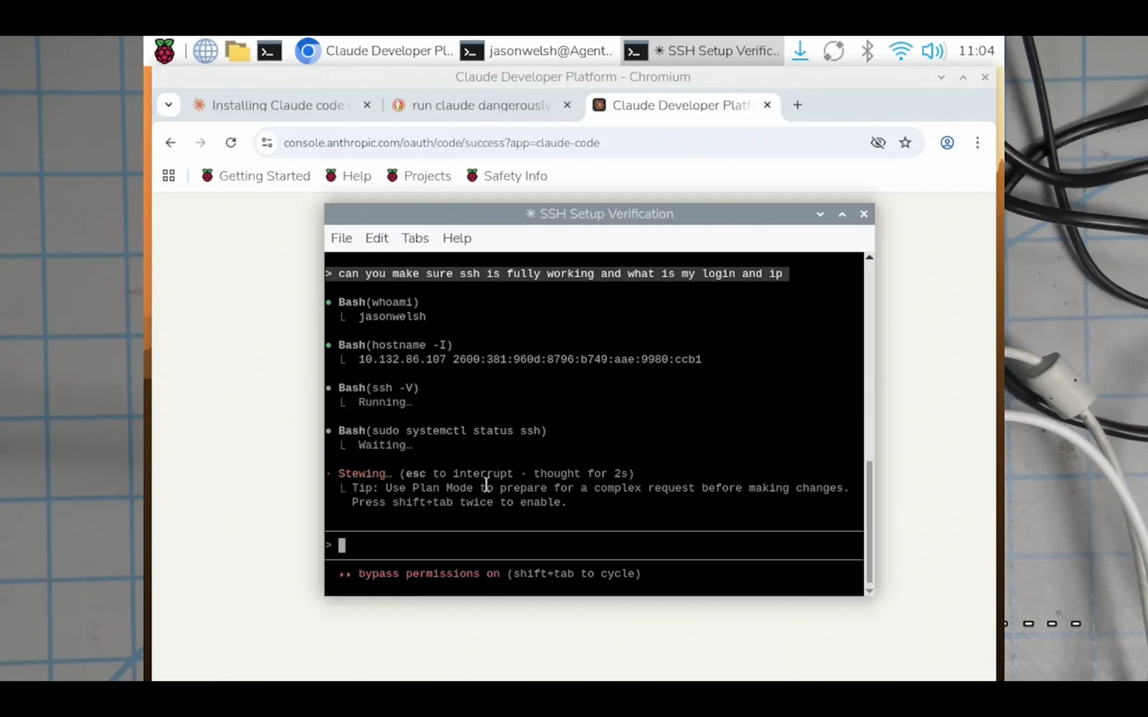Image resolution: width=1148 pixels, height=717 pixels.
Task: Switch to Claude Developer Pl.. taskbar window
Action: point(375,51)
